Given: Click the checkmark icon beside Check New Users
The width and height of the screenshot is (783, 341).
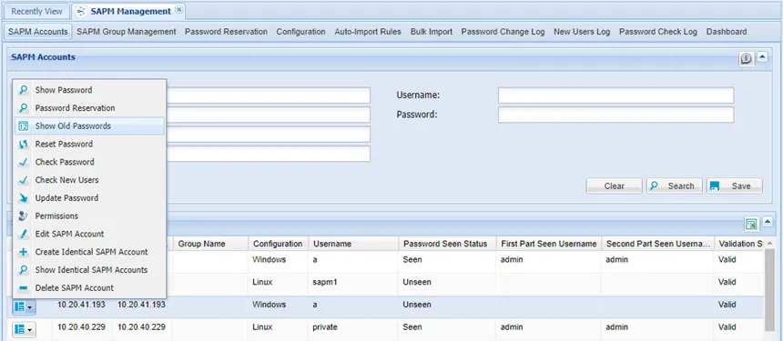Looking at the screenshot, I should click(x=23, y=180).
